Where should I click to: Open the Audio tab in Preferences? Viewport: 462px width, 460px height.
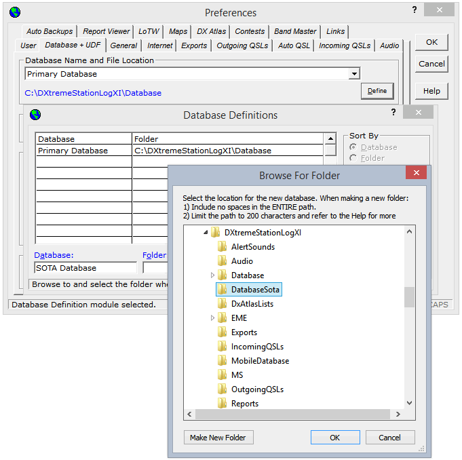point(389,45)
